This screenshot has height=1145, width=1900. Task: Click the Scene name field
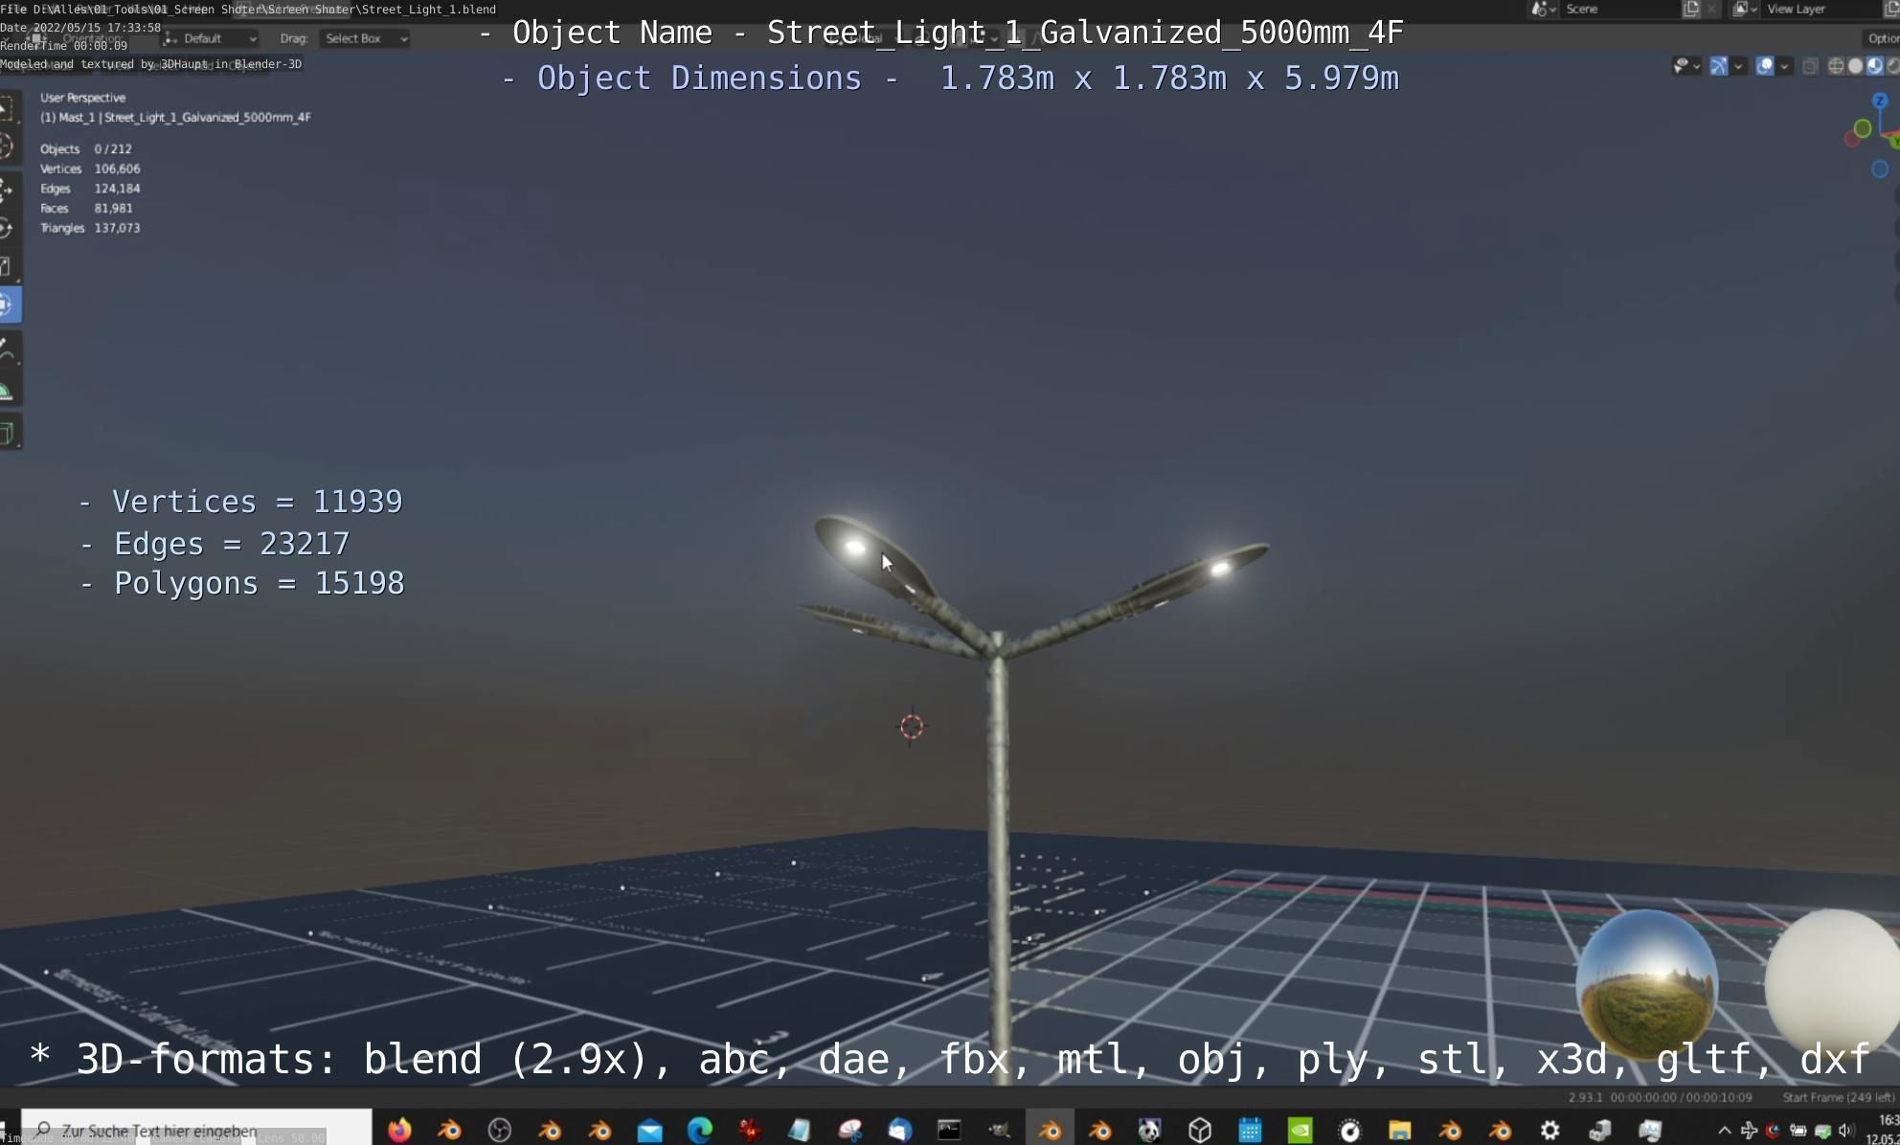coord(1618,9)
